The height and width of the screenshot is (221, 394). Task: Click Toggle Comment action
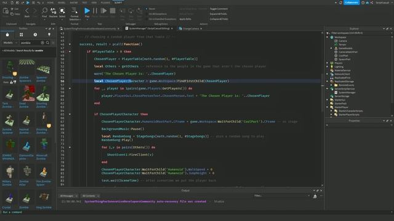pyautogui.click(x=219, y=9)
